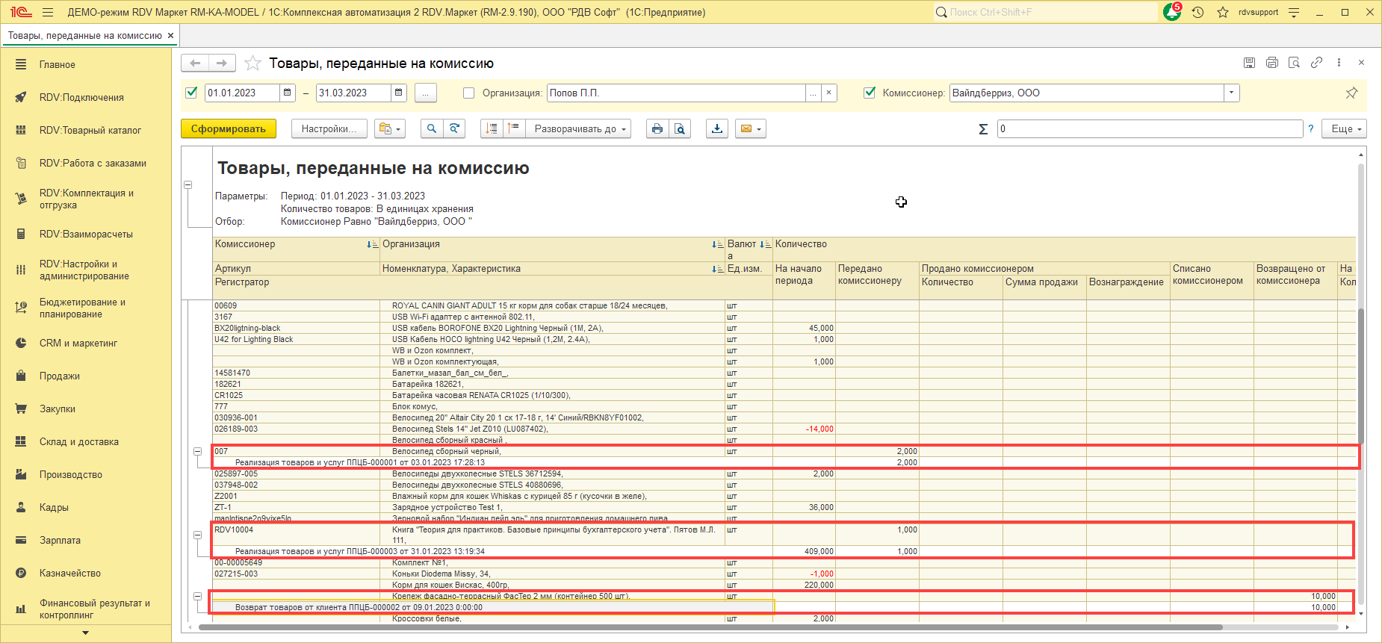Click the Сформировать button
1382x643 pixels.
tap(229, 128)
